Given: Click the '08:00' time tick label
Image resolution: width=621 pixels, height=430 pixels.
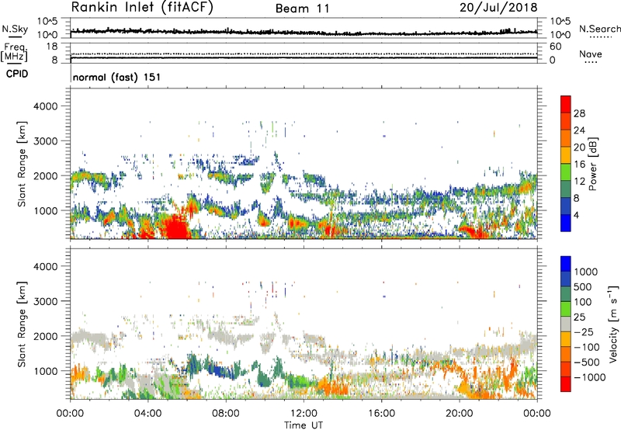Looking at the screenshot, I should [226, 414].
